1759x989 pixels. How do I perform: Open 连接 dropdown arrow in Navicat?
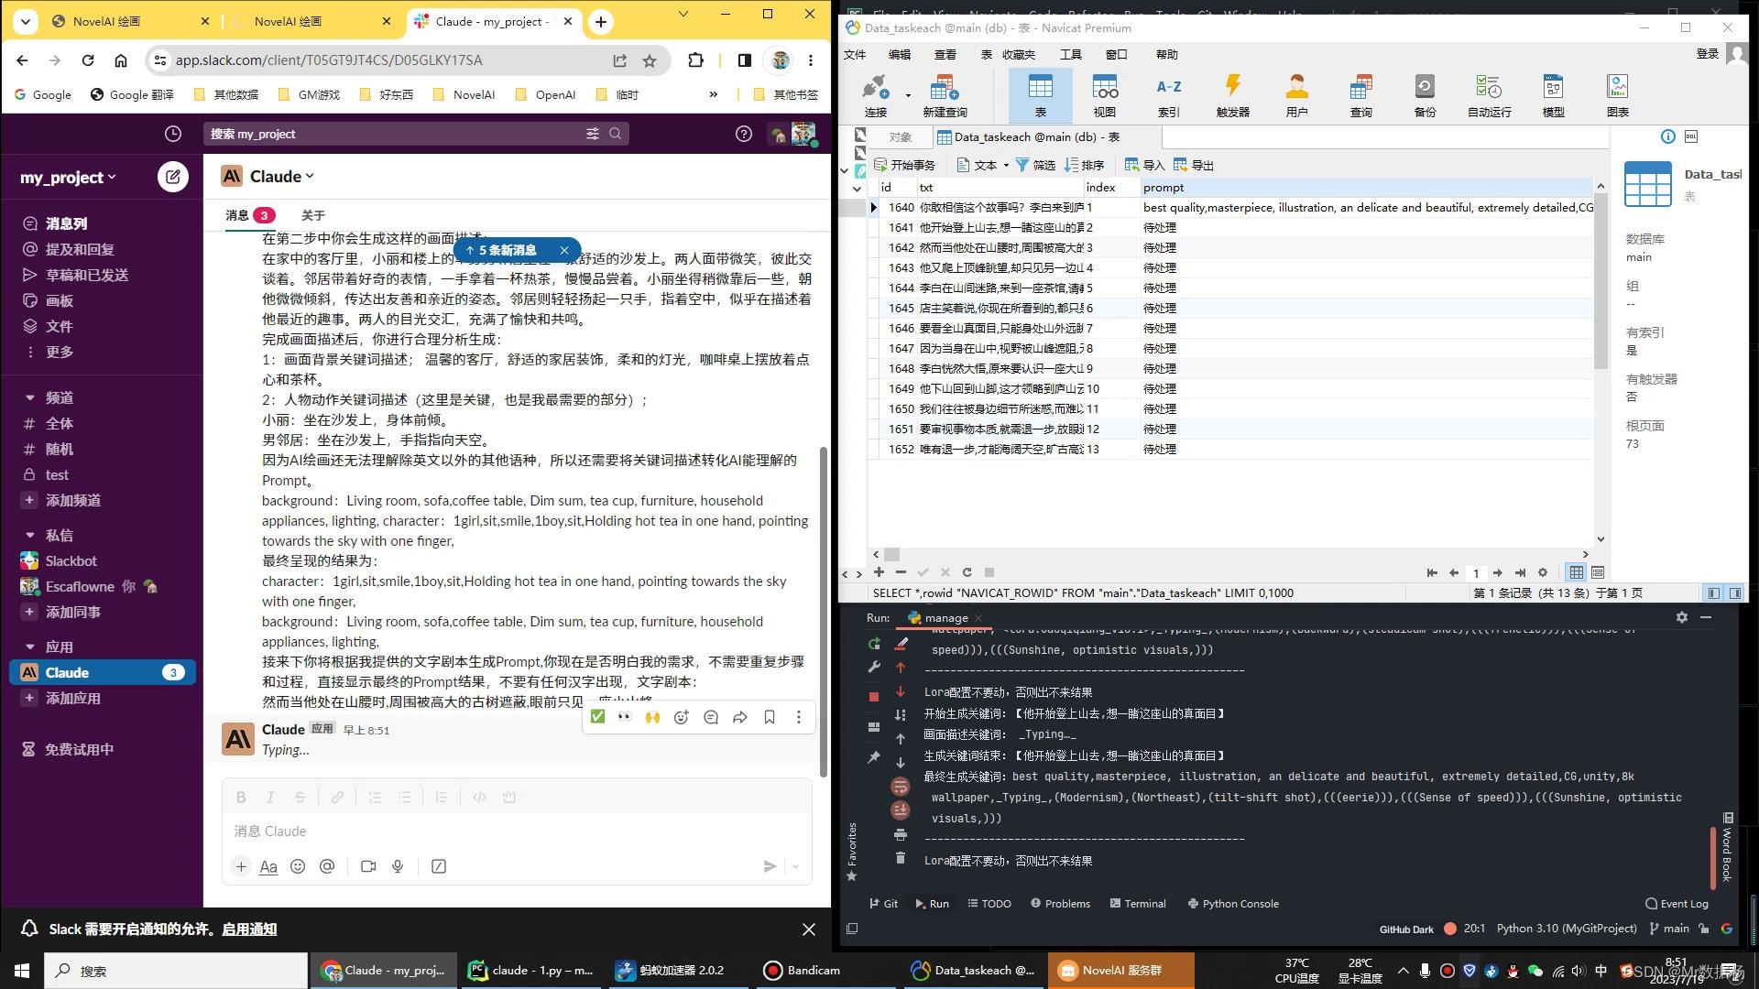[908, 95]
